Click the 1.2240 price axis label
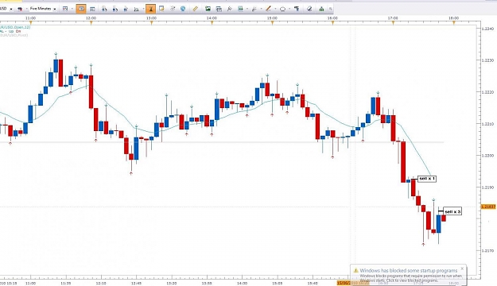The height and width of the screenshot is (286, 497). pyautogui.click(x=487, y=29)
